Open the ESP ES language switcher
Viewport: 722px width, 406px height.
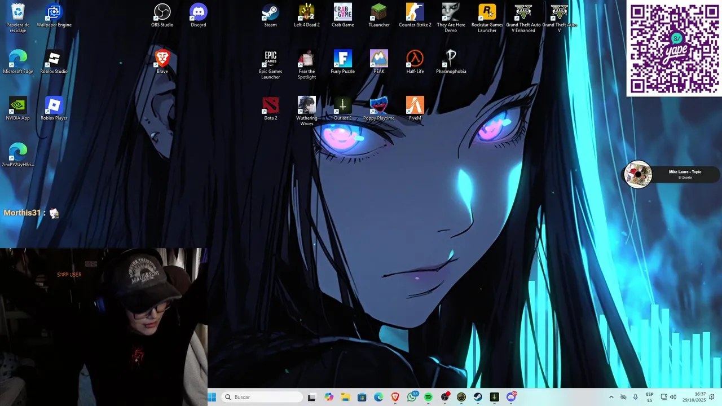[650, 397]
